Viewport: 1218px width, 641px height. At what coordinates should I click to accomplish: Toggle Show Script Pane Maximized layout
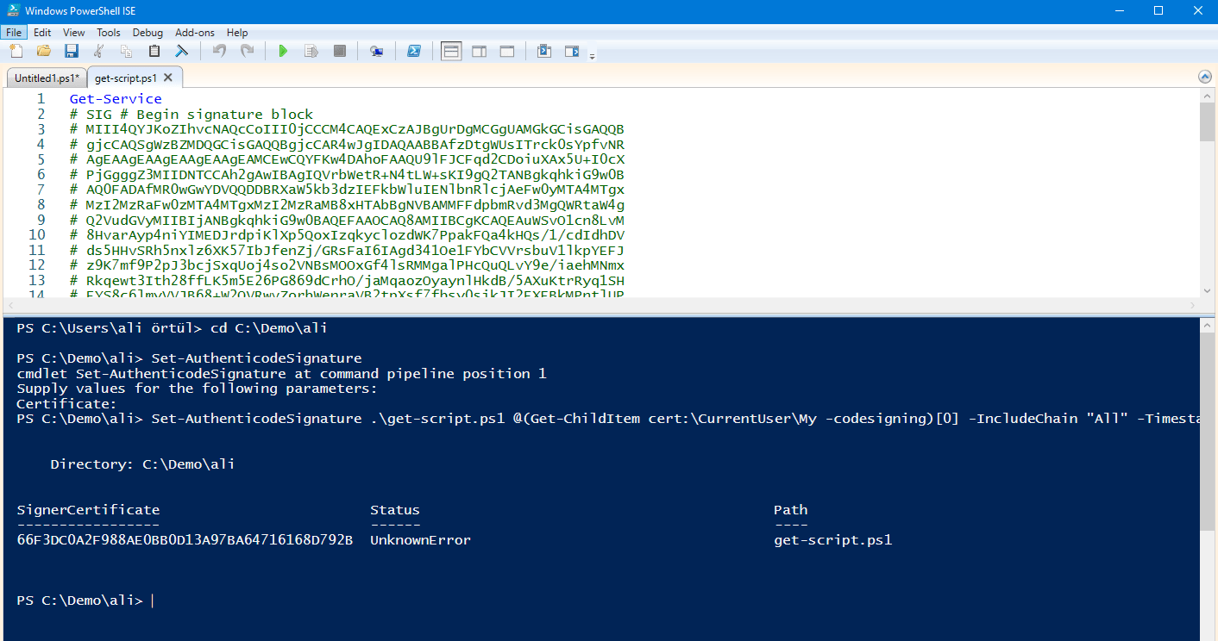tap(506, 52)
